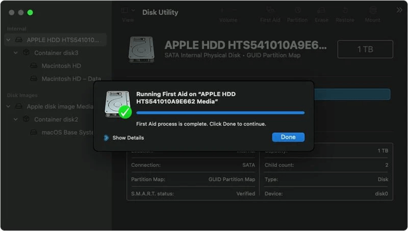The height and width of the screenshot is (231, 408).
Task: Expand Show Details disclosure arrow
Action: coord(106,138)
